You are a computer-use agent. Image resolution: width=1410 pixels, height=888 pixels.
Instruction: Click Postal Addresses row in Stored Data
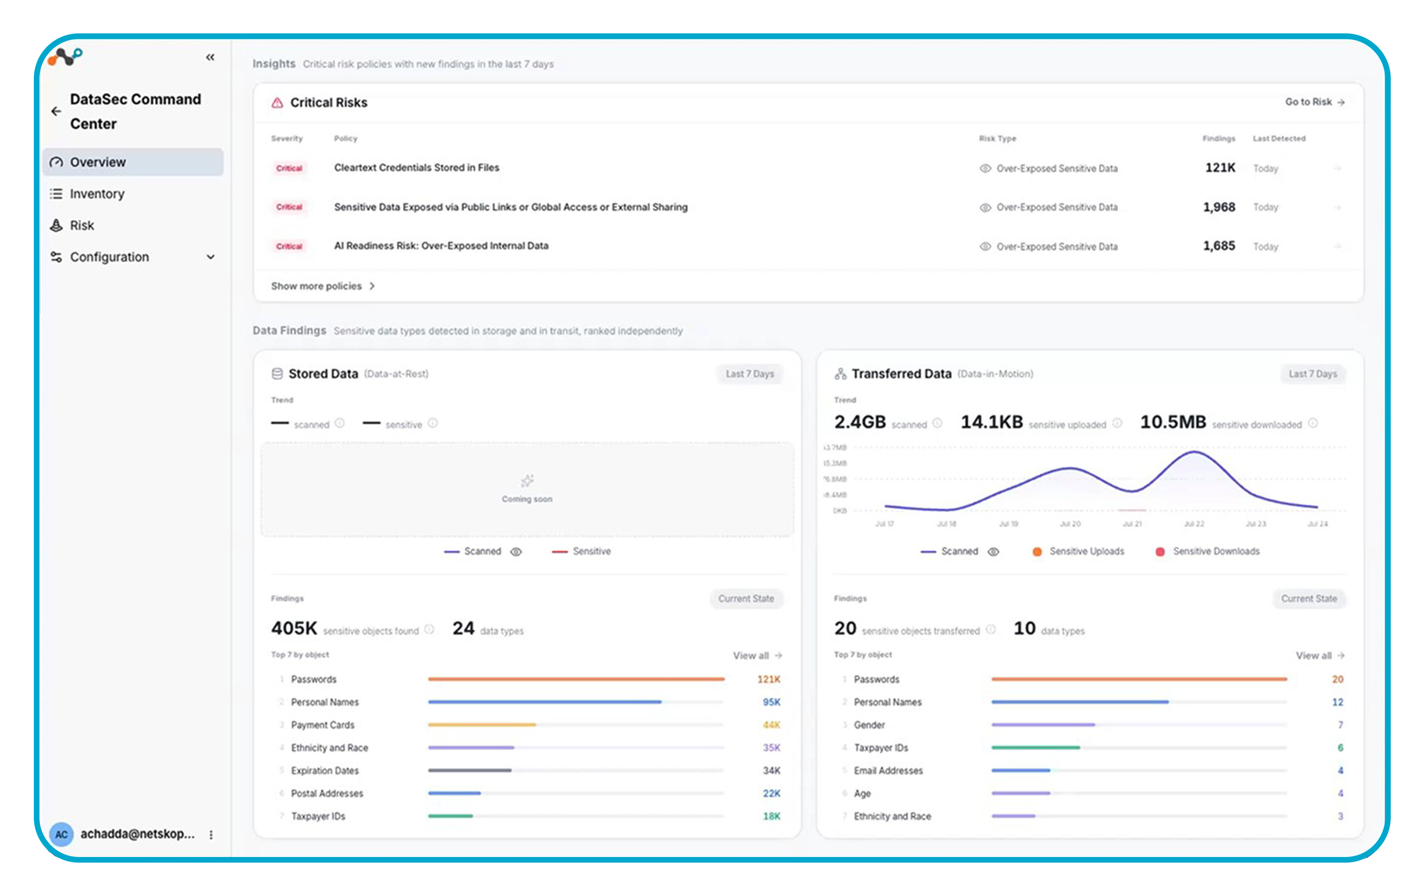tap(527, 794)
